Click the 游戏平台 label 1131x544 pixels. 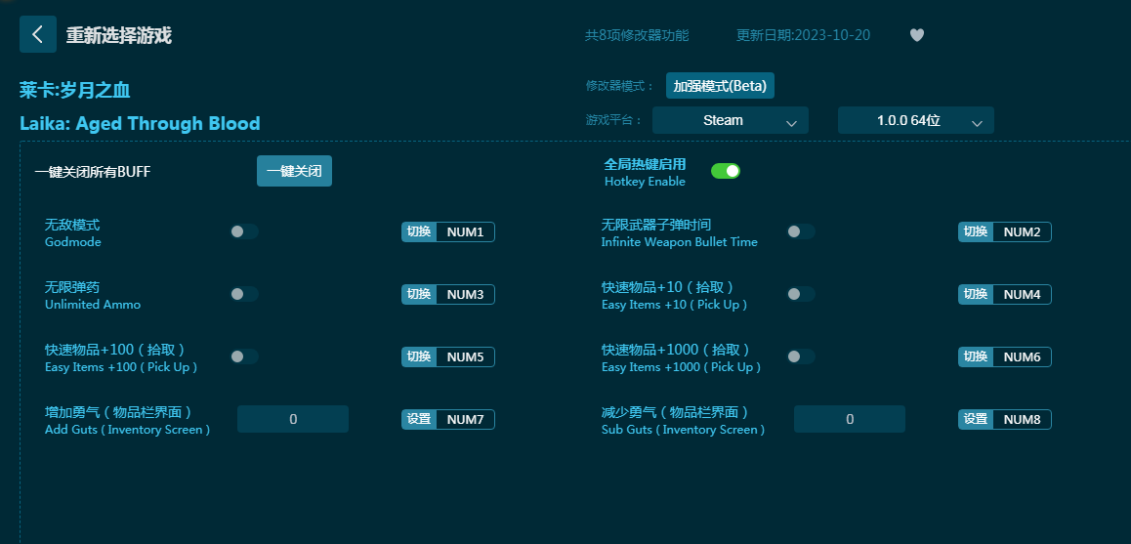(613, 120)
